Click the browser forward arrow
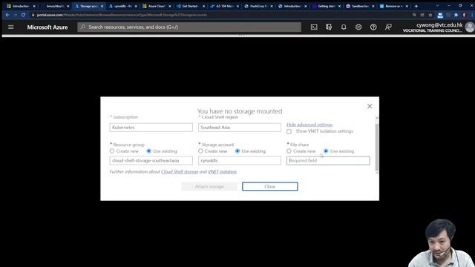This screenshot has height=267, width=475. tap(15, 15)
